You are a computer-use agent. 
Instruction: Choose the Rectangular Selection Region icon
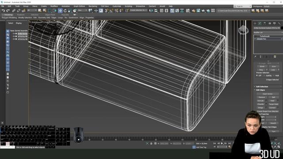50,11
